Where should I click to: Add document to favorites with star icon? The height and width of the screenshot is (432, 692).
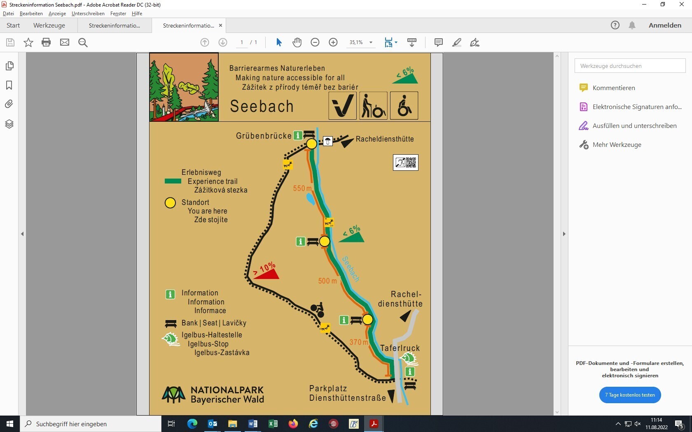(28, 42)
